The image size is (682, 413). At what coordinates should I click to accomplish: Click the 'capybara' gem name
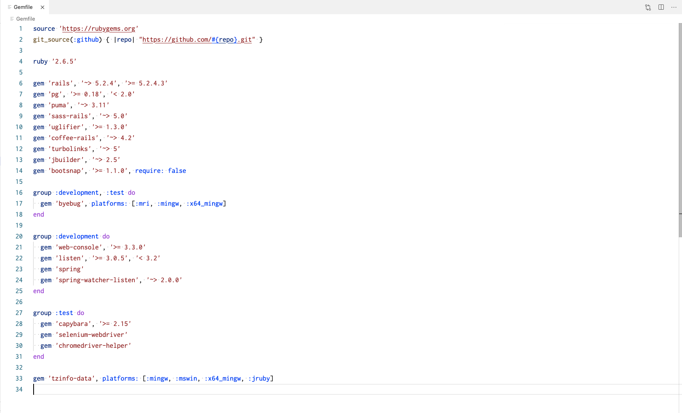(74, 324)
